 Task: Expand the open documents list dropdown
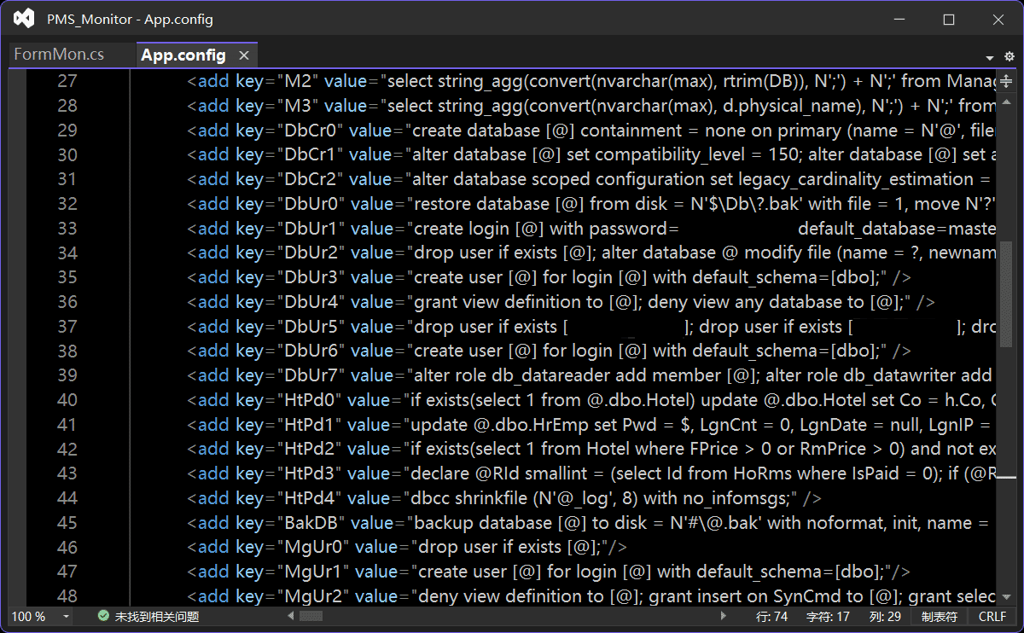990,57
